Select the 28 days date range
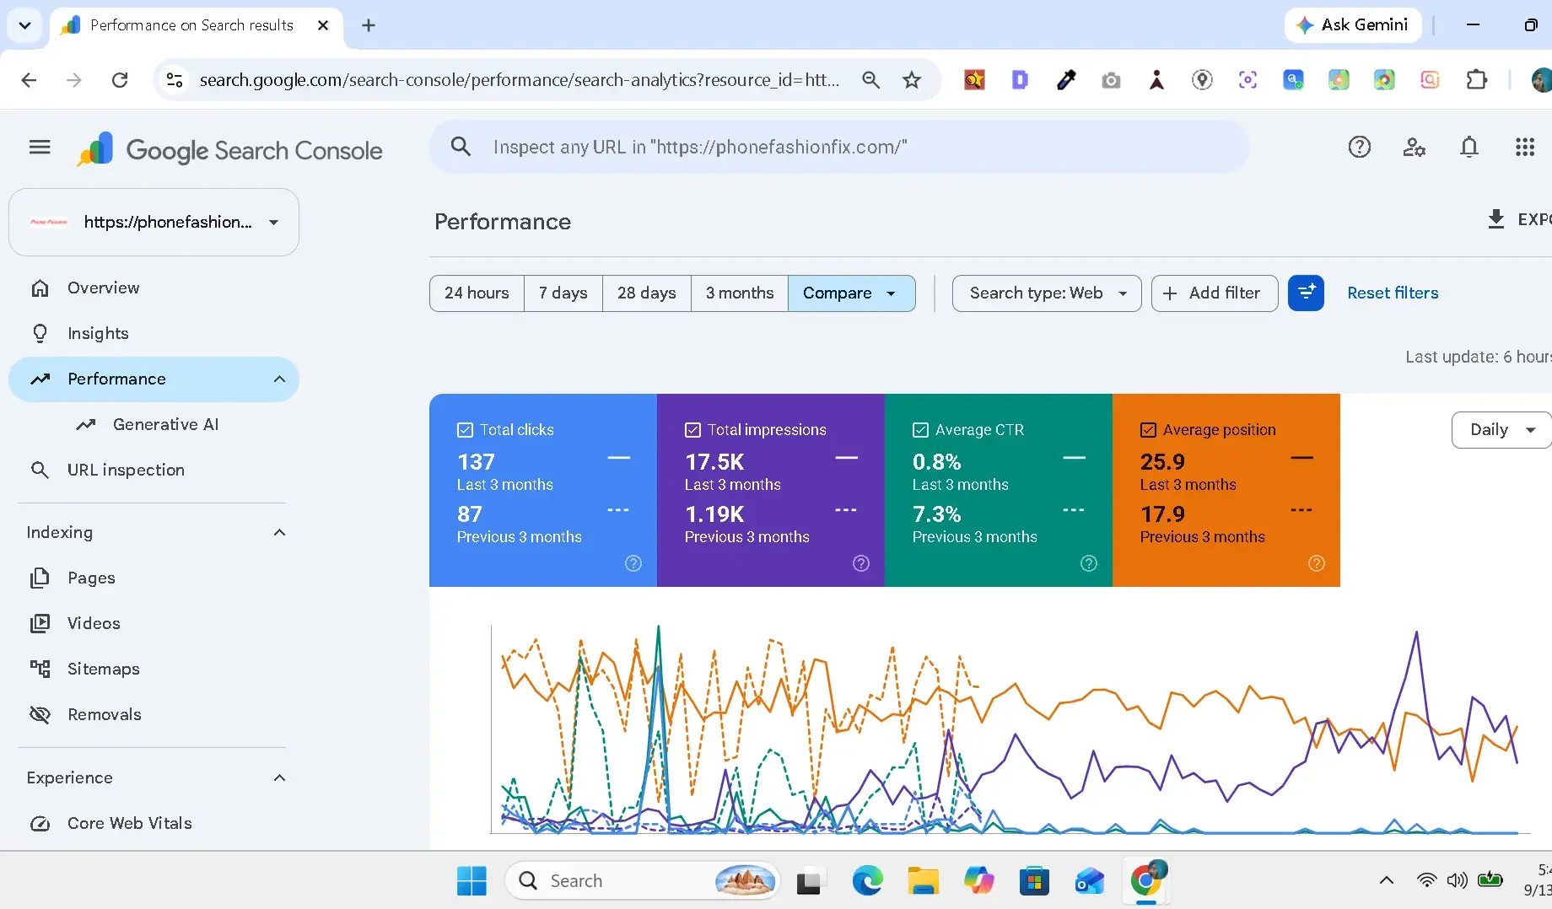 click(646, 293)
